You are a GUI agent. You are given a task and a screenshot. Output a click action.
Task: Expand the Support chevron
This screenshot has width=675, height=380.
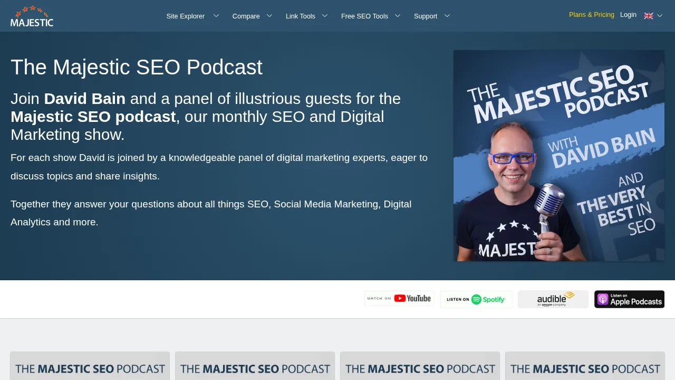(x=447, y=16)
